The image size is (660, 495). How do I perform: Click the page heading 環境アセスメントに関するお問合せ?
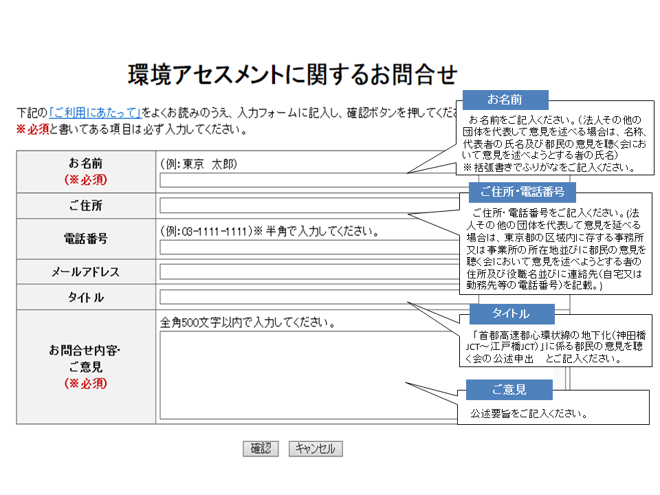click(293, 75)
